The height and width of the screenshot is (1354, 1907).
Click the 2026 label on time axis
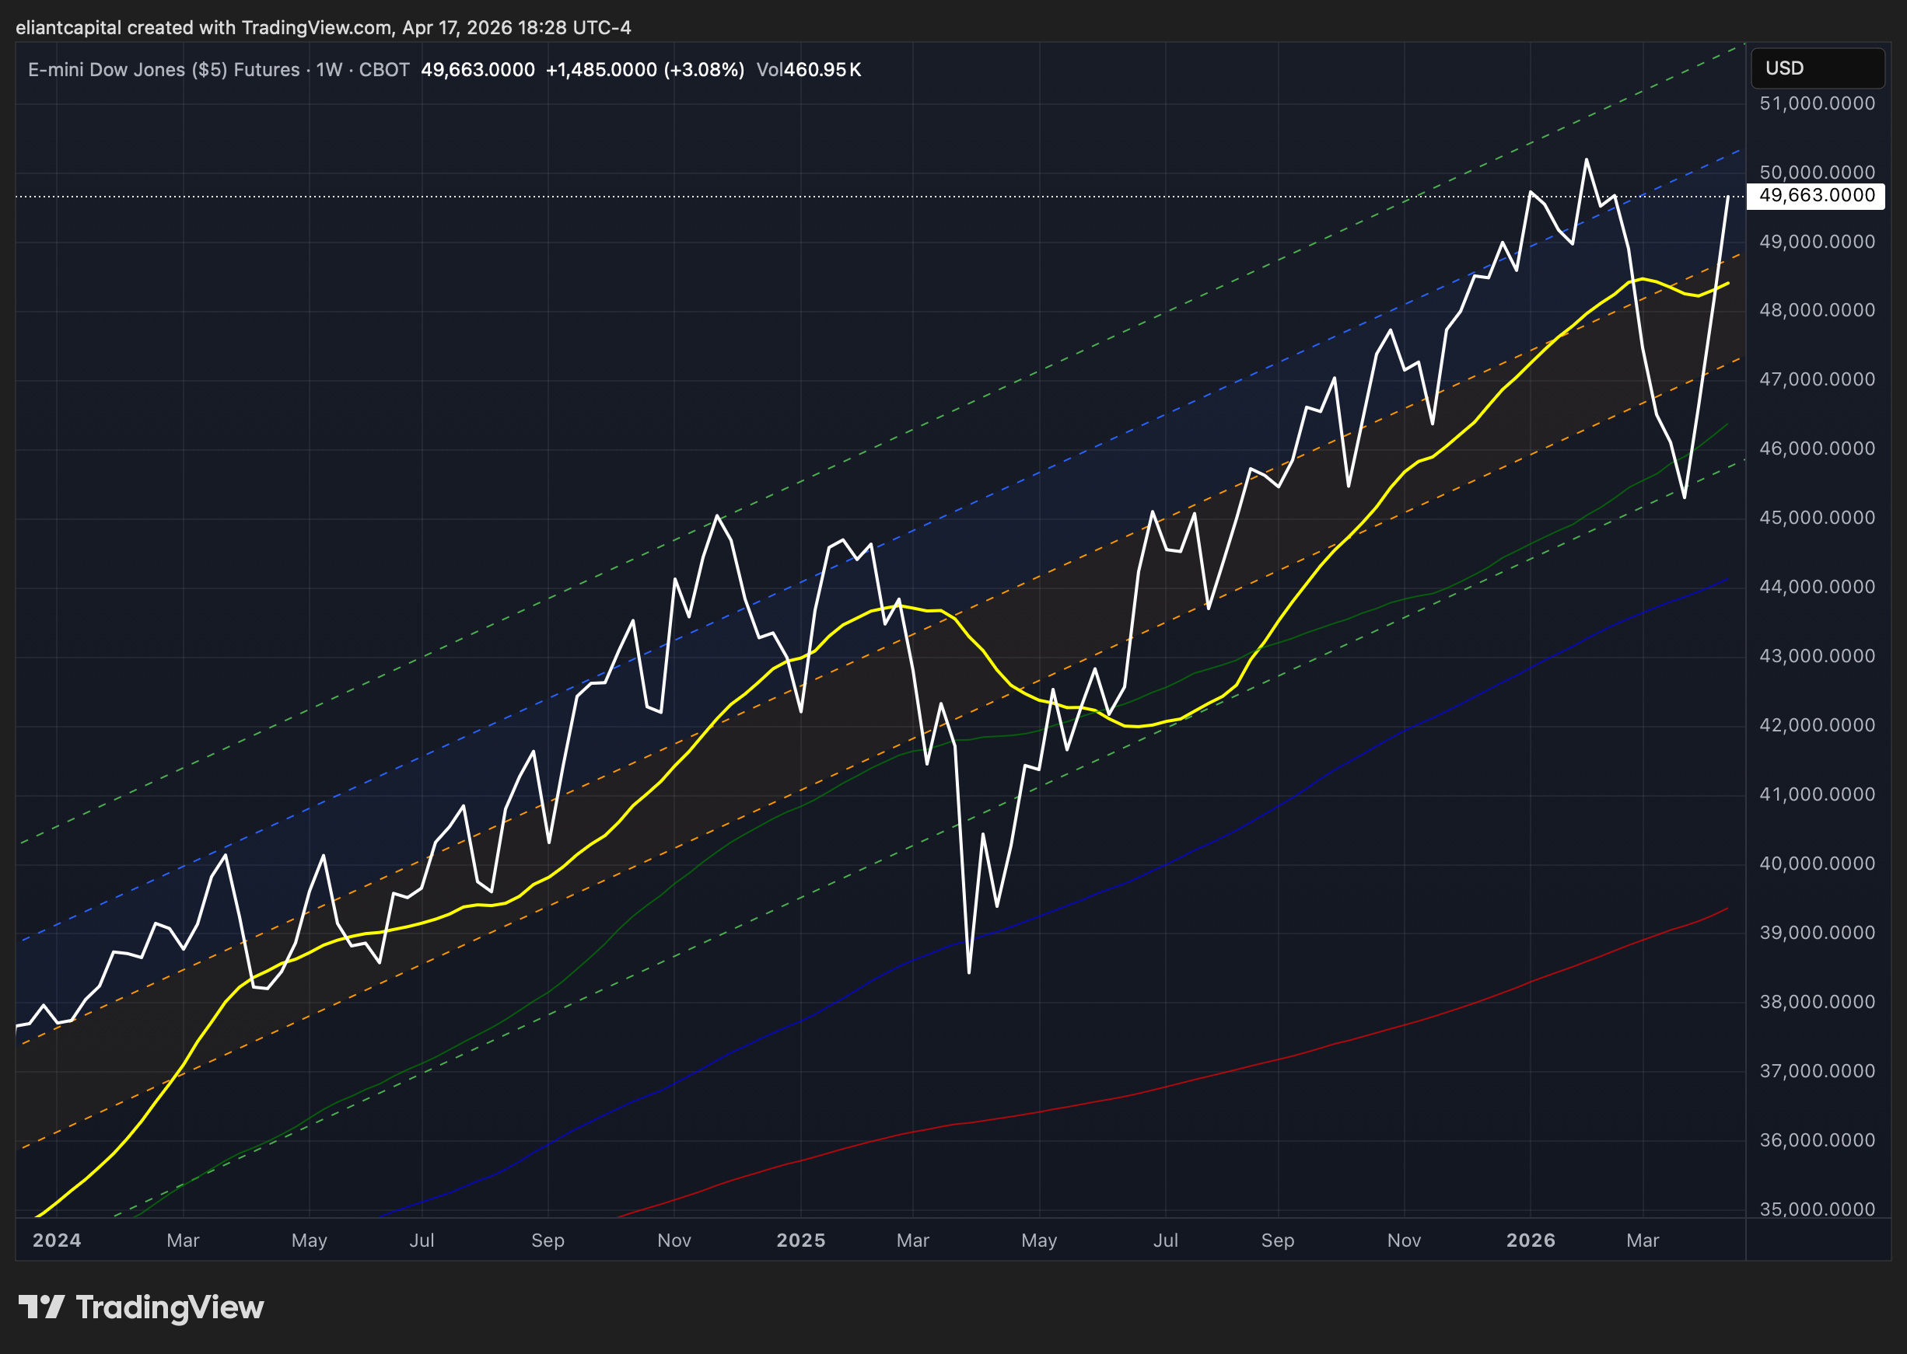tap(1530, 1241)
